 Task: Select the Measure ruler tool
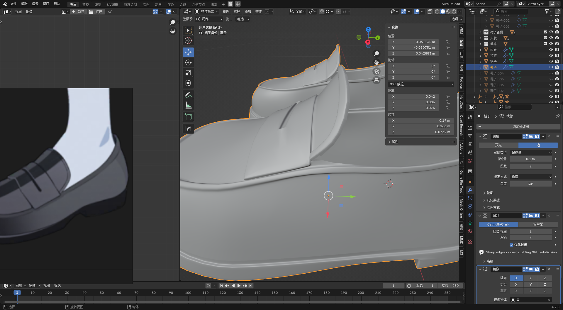[x=188, y=105]
